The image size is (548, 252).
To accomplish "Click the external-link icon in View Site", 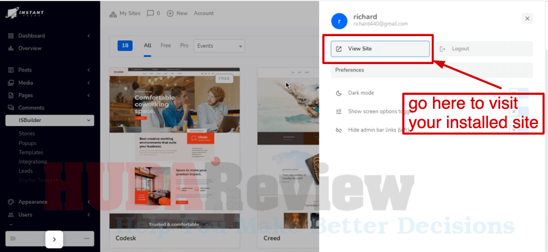I will point(338,49).
